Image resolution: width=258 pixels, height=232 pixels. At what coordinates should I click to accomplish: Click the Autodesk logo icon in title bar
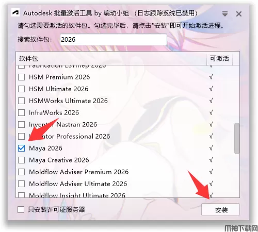click(x=15, y=13)
